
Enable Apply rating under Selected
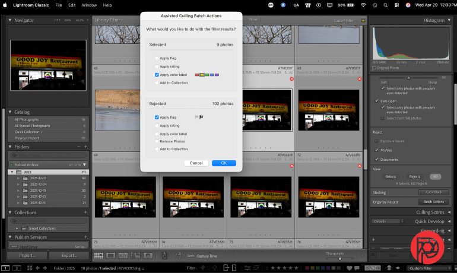[x=157, y=66]
